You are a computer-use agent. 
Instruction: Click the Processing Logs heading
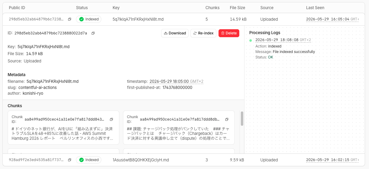tap(265, 33)
